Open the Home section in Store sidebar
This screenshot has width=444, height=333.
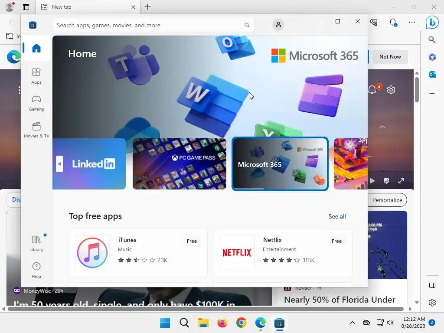click(36, 48)
